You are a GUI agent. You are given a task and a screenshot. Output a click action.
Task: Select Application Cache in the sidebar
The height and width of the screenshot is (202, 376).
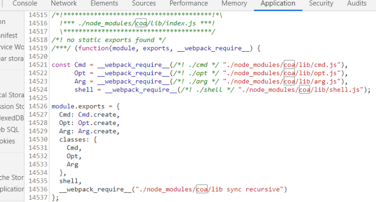(x=12, y=189)
